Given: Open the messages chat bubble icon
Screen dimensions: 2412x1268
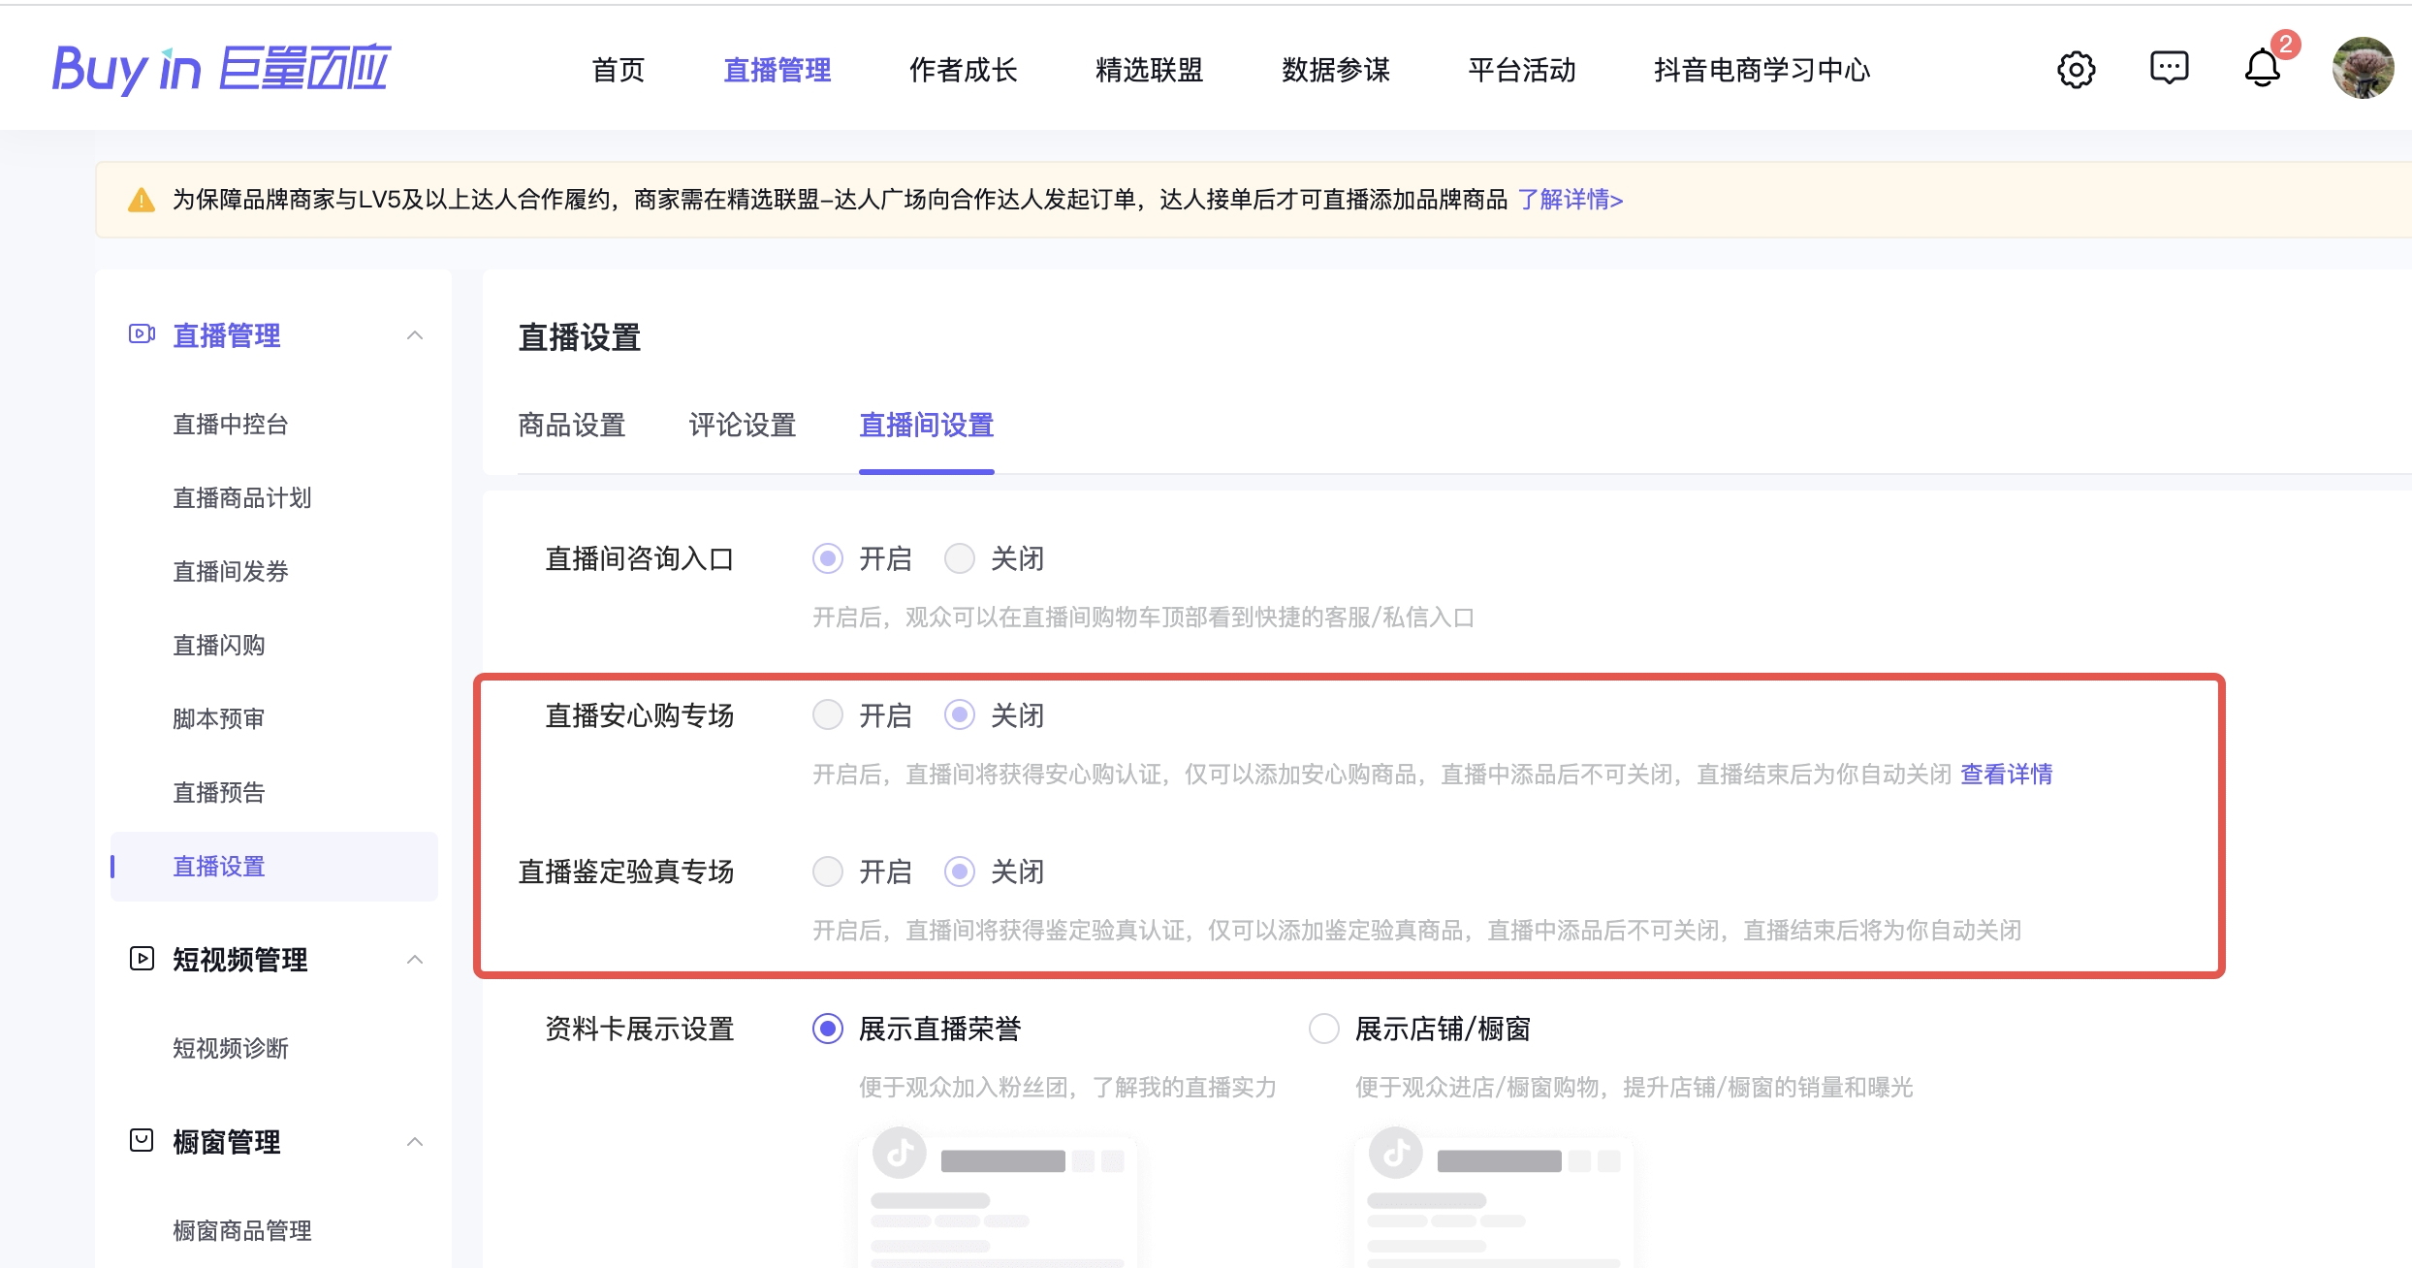Looking at the screenshot, I should 2169,68.
